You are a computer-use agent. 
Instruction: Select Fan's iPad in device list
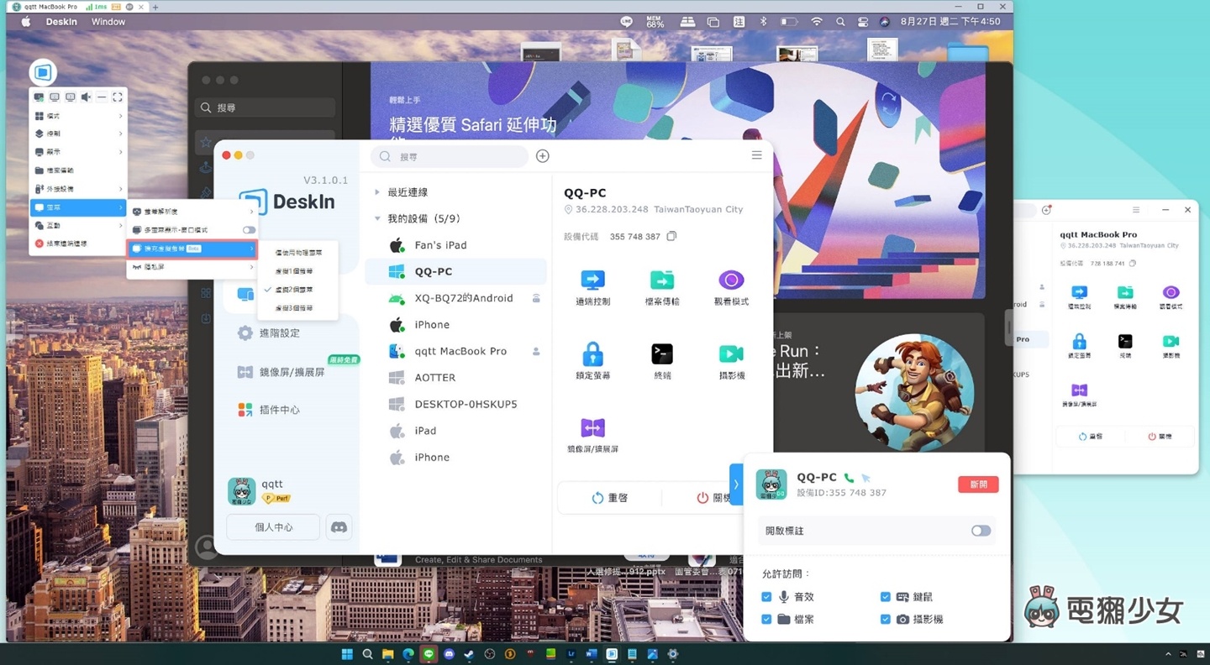click(x=455, y=245)
